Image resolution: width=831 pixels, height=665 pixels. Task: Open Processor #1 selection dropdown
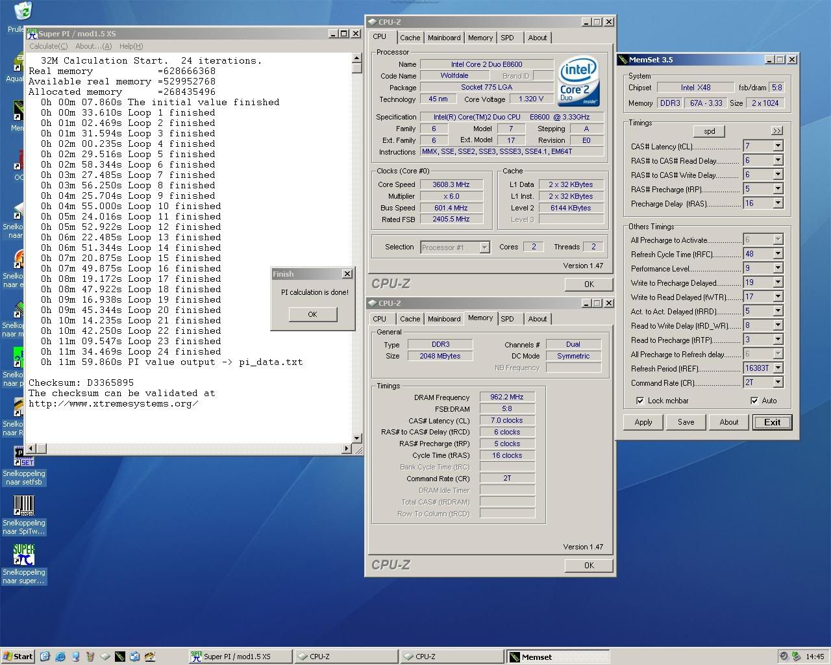[484, 247]
